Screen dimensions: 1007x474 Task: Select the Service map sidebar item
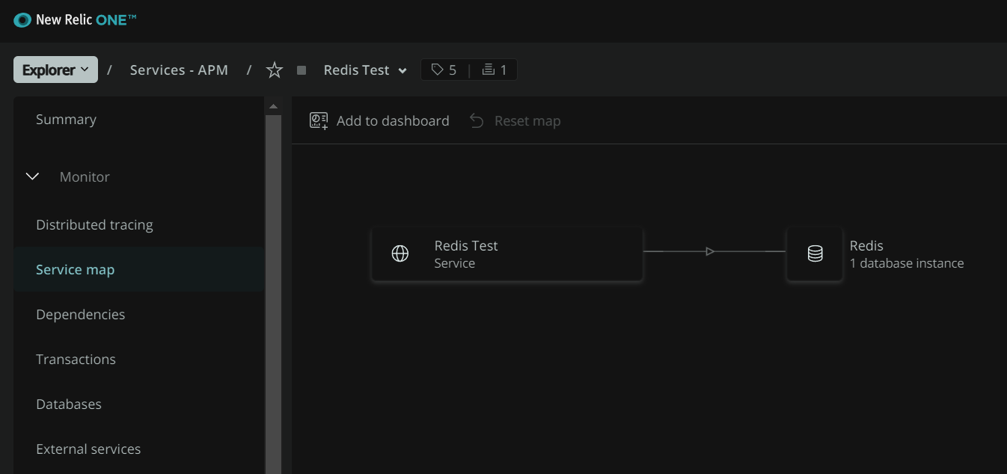pyautogui.click(x=75, y=270)
